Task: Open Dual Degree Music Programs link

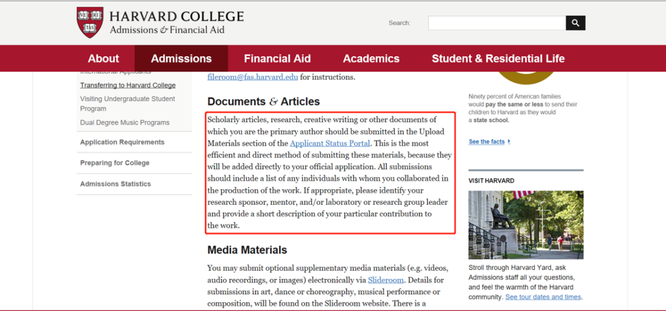Action: (x=125, y=122)
